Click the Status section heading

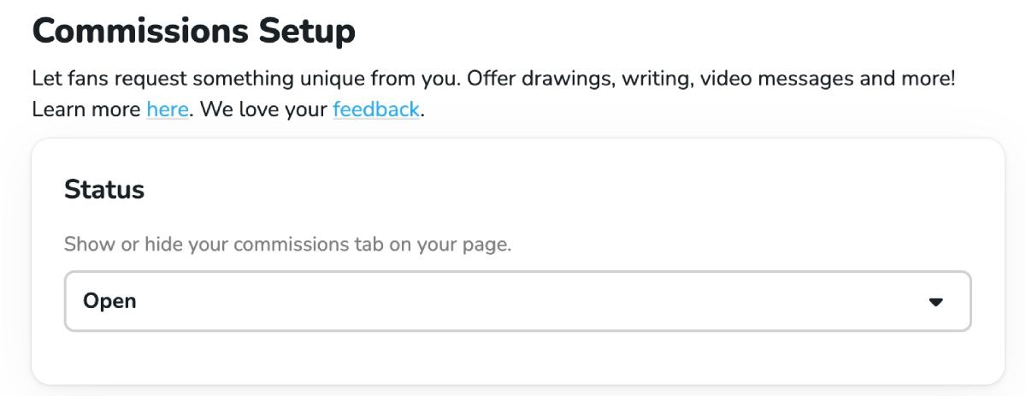[x=104, y=190]
